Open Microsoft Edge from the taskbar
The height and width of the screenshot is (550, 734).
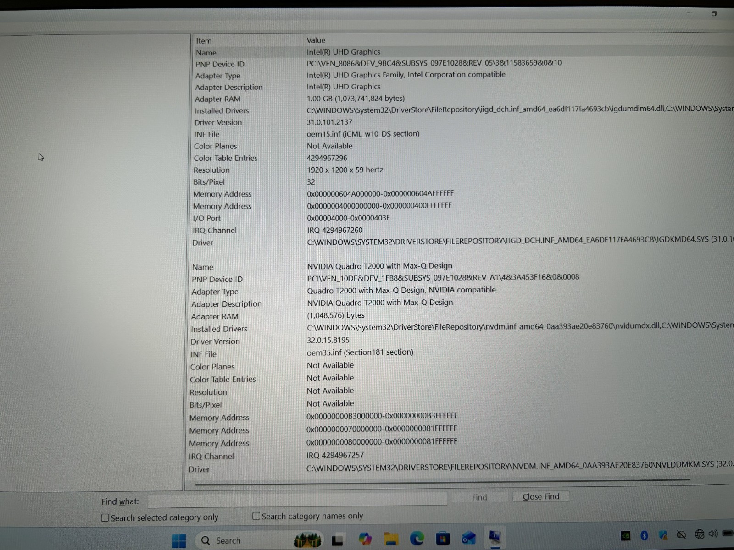417,538
